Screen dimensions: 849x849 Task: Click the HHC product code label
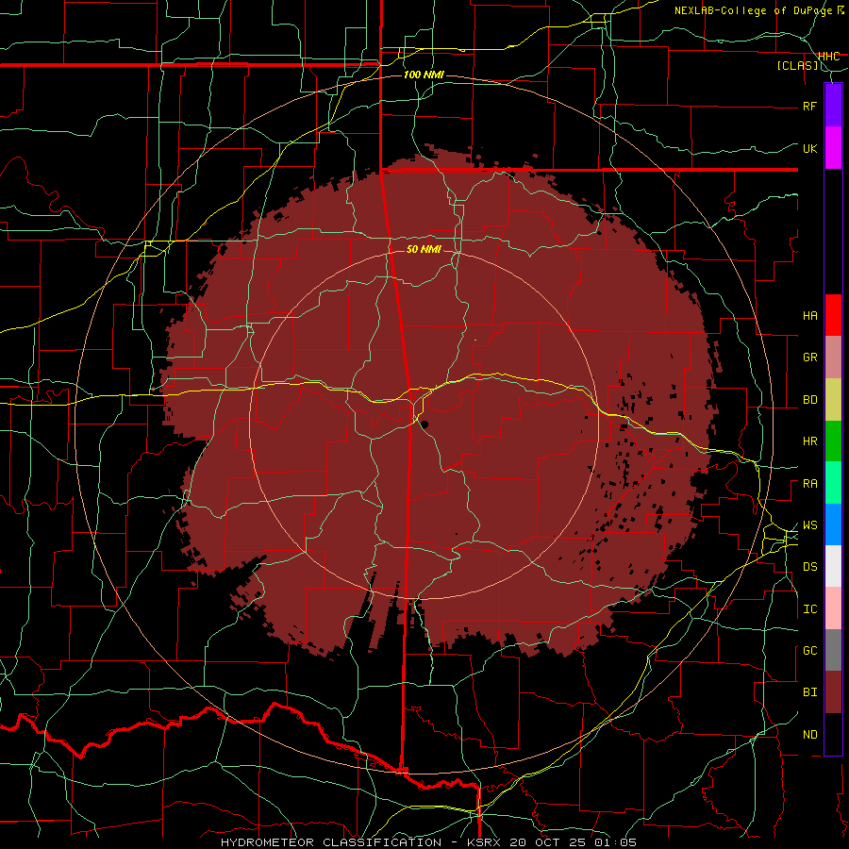point(828,57)
